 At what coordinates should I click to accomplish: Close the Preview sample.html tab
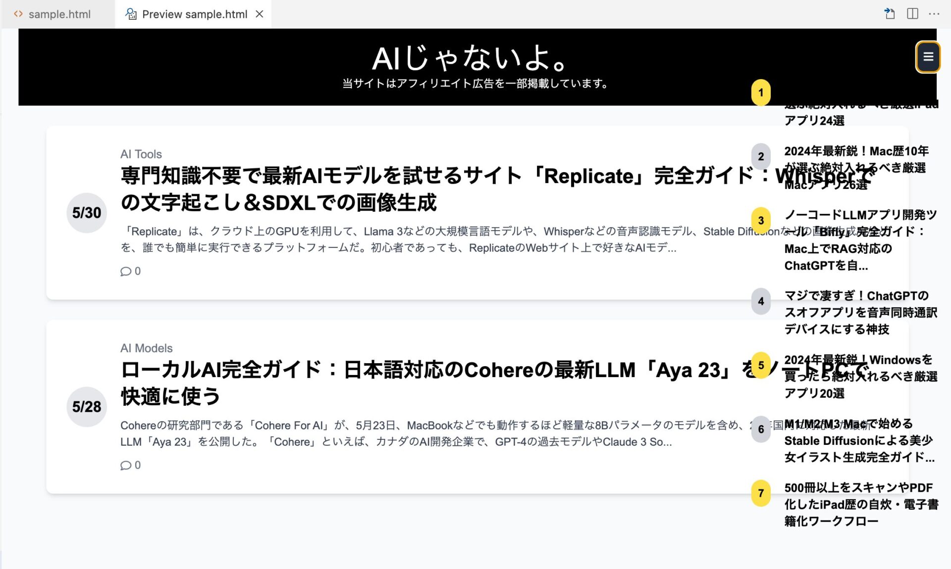pyautogui.click(x=260, y=14)
